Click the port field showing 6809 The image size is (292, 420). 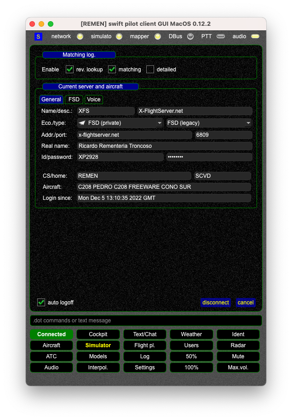tap(223, 135)
